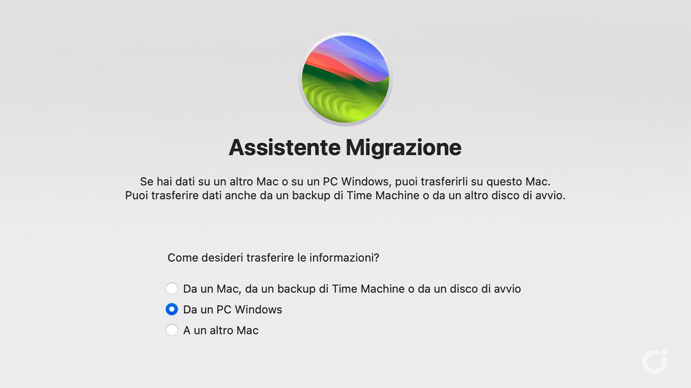Click the 'Da un Mac, da un backup' option label
The height and width of the screenshot is (388, 691).
(x=352, y=289)
